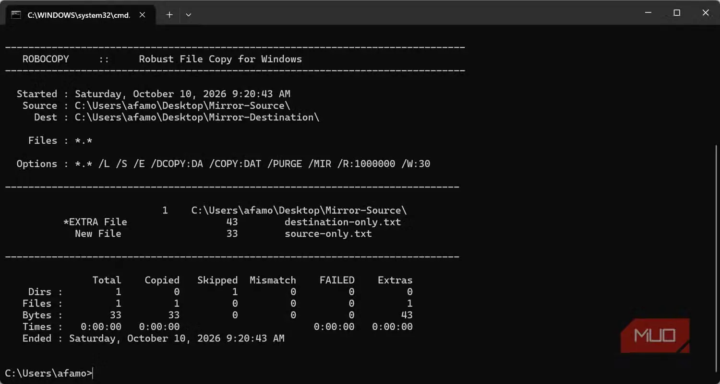This screenshot has height=384, width=720.
Task: Click the 'Times :' row label
Action: pos(42,326)
